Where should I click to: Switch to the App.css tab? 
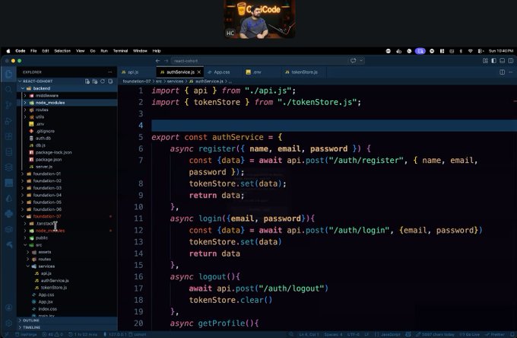222,72
